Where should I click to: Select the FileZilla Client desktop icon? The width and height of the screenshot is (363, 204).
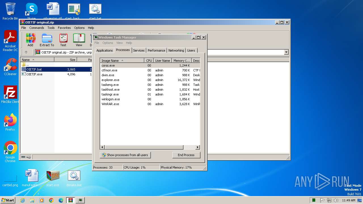point(10,95)
